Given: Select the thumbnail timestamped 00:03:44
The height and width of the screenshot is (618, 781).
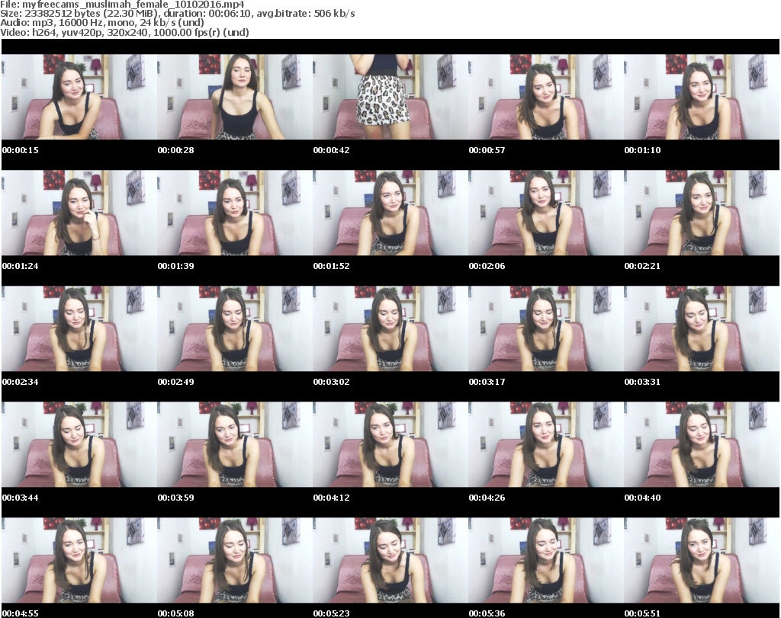Looking at the screenshot, I should coord(79,444).
